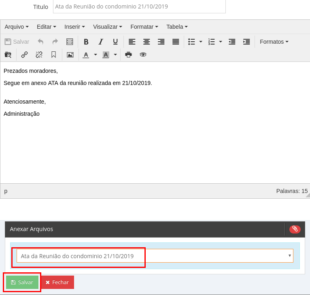The width and height of the screenshot is (310, 295).
Task: Open the attached file select box
Action: click(155, 256)
